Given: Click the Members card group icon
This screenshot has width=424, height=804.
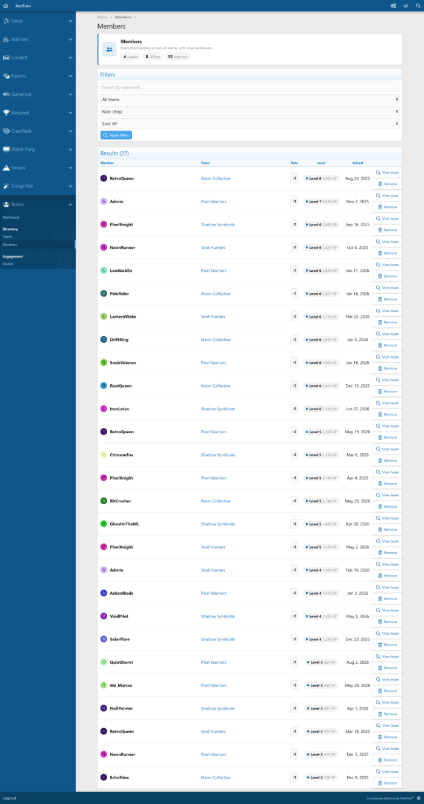Looking at the screenshot, I should click(x=109, y=50).
